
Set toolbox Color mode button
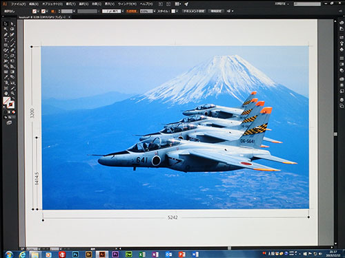(x=6, y=112)
